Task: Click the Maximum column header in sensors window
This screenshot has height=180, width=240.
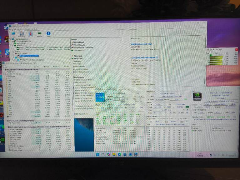Action: click(56, 67)
